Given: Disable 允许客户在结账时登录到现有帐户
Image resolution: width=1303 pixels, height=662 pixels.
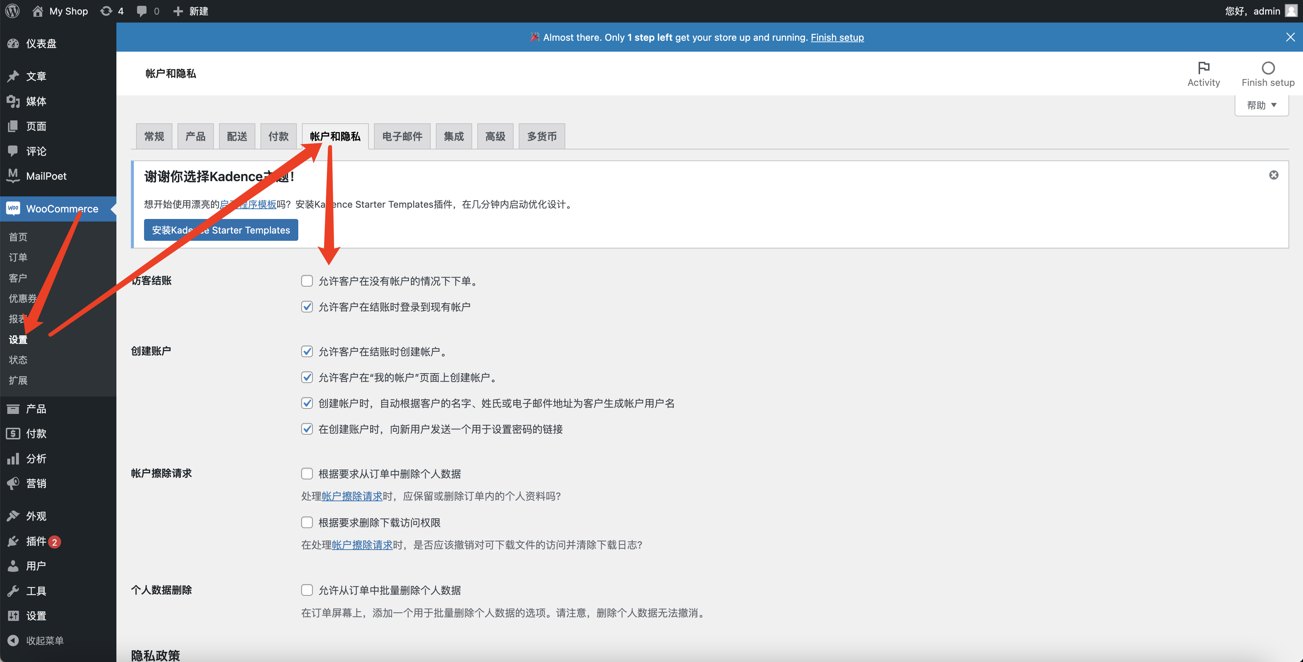Looking at the screenshot, I should pos(307,307).
